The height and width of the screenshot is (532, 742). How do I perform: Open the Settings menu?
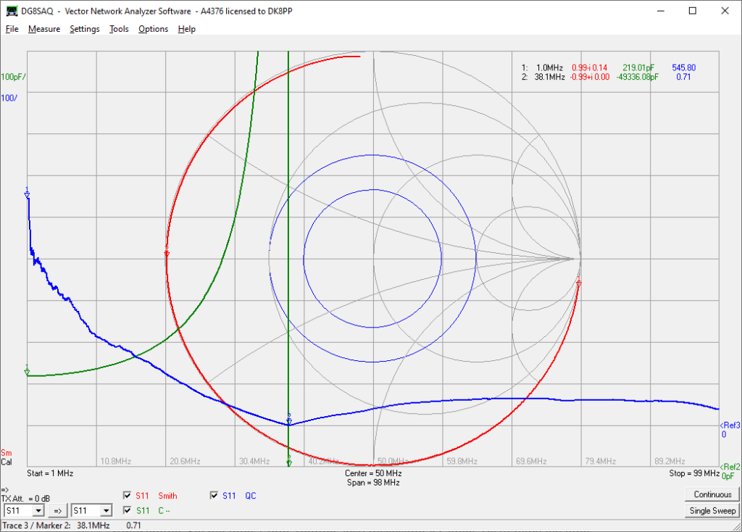[x=85, y=29]
